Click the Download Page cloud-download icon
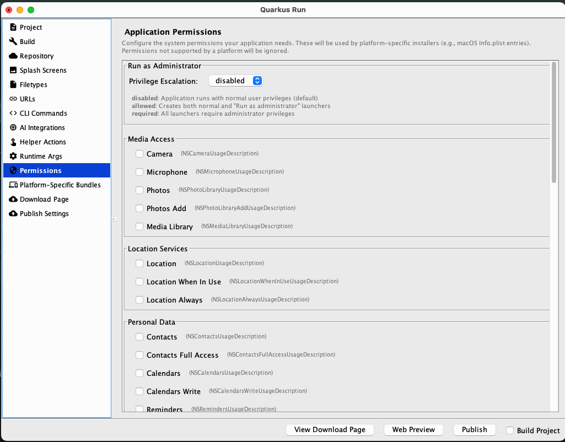565x442 pixels. click(13, 199)
